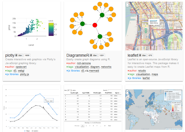Star the DiagrammeR repository on GitHub
This screenshot has height=132, width=185.
tap(94, 55)
